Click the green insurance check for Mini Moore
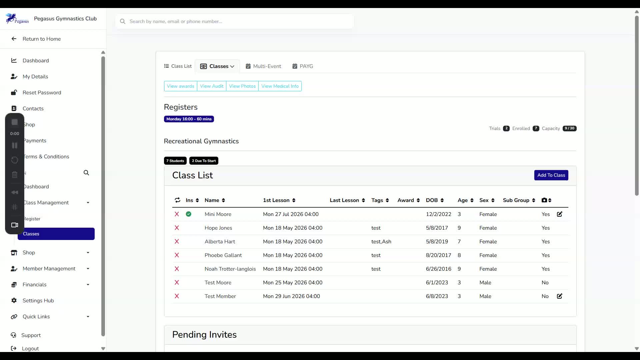This screenshot has height=360, width=640. [x=189, y=214]
